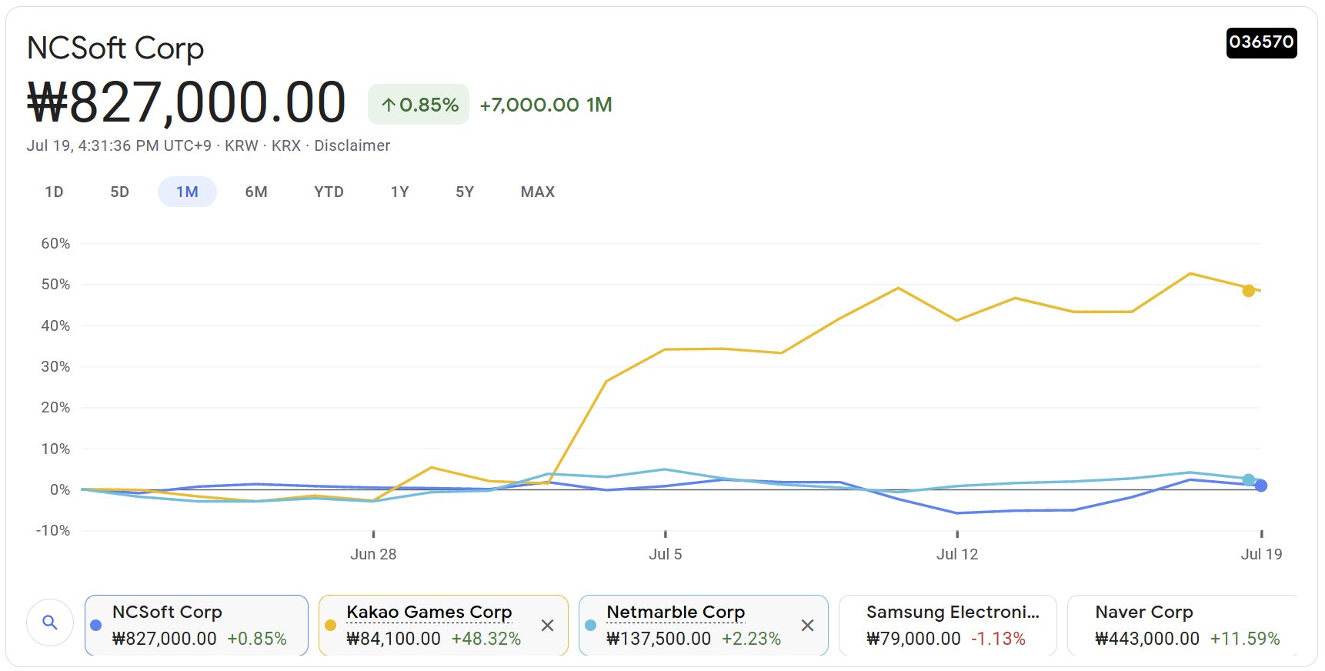
Task: Click the teal Netmarble legend dot
Action: [x=591, y=626]
